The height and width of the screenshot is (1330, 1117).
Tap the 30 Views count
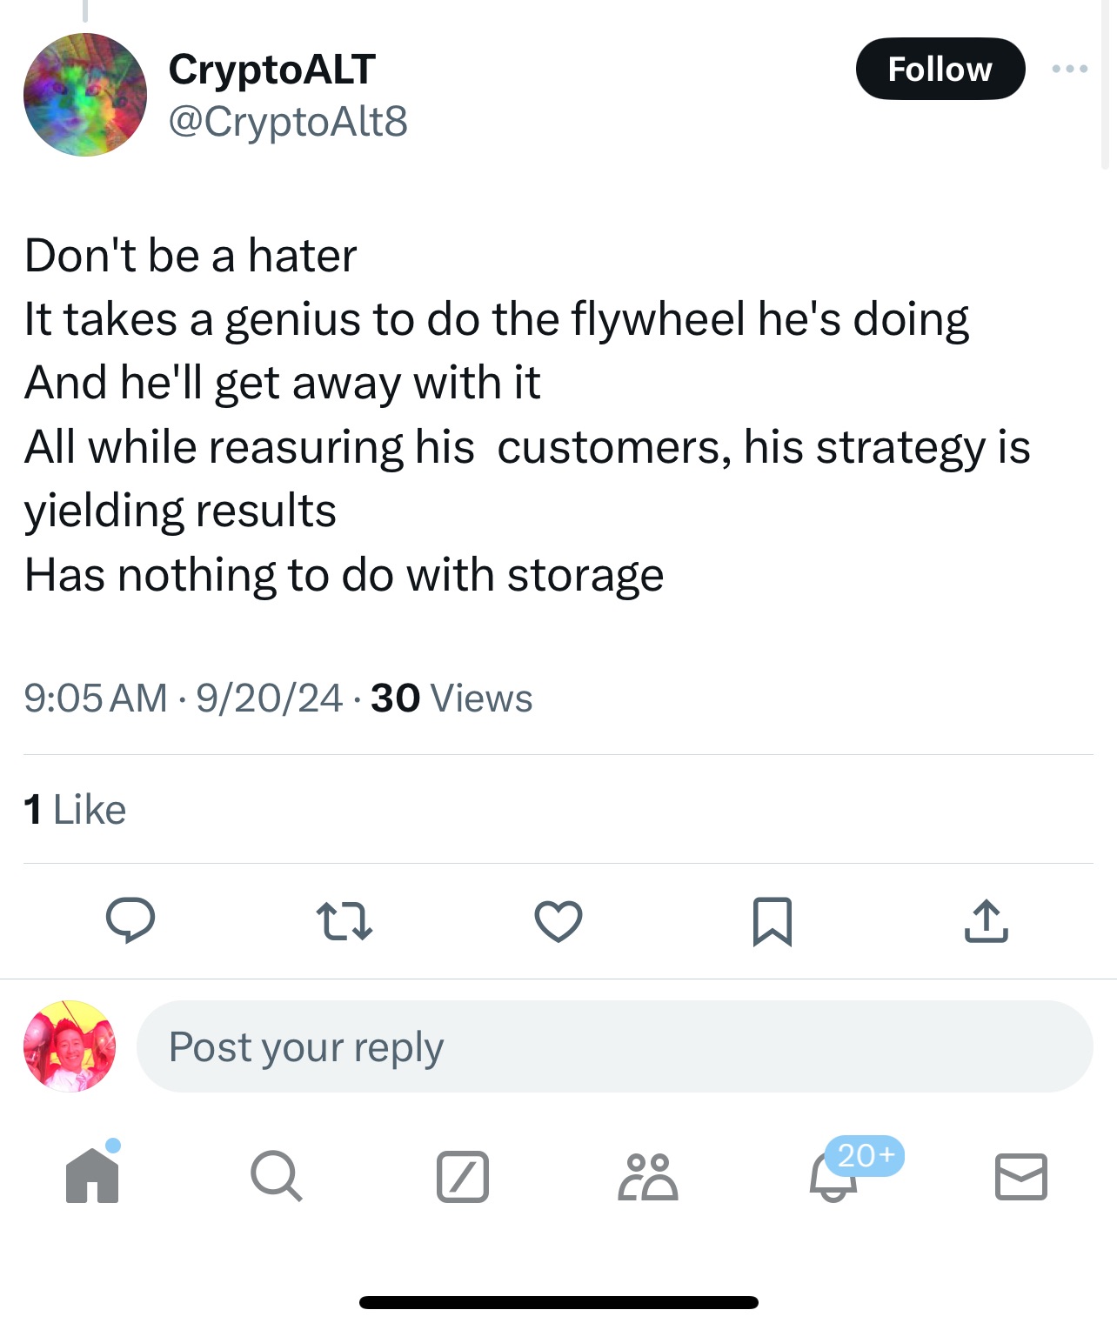tap(451, 698)
